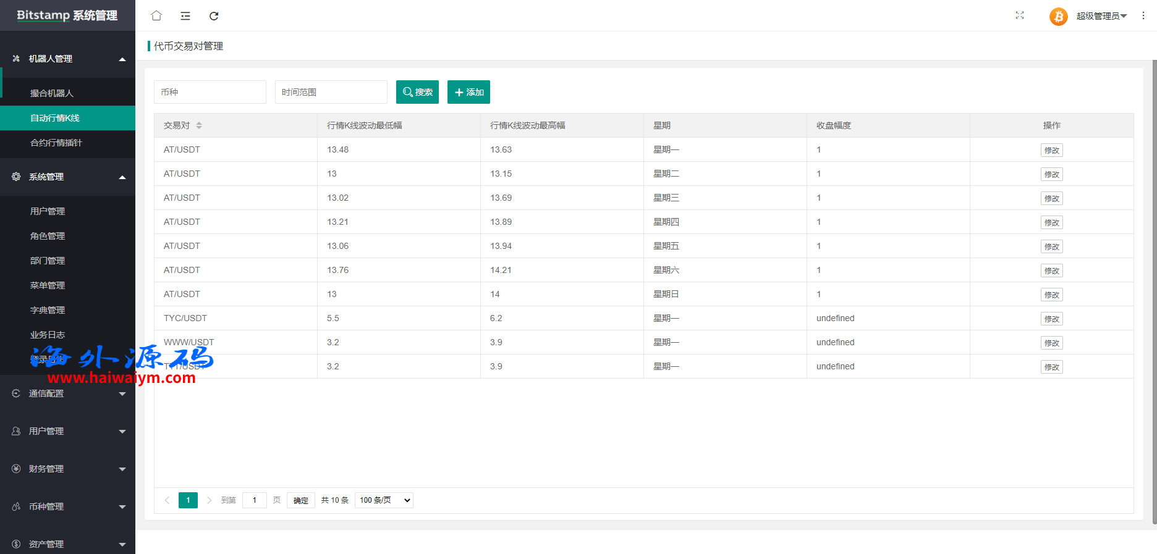This screenshot has width=1157, height=554.
Task: Enter fullscreen using the expand icon
Action: 1020,15
